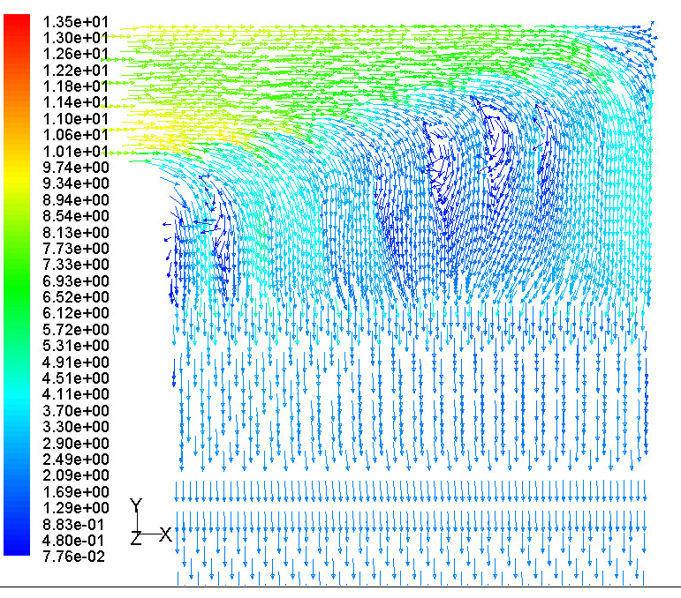Click the Y axis label
The height and width of the screenshot is (598, 681).
(136, 505)
